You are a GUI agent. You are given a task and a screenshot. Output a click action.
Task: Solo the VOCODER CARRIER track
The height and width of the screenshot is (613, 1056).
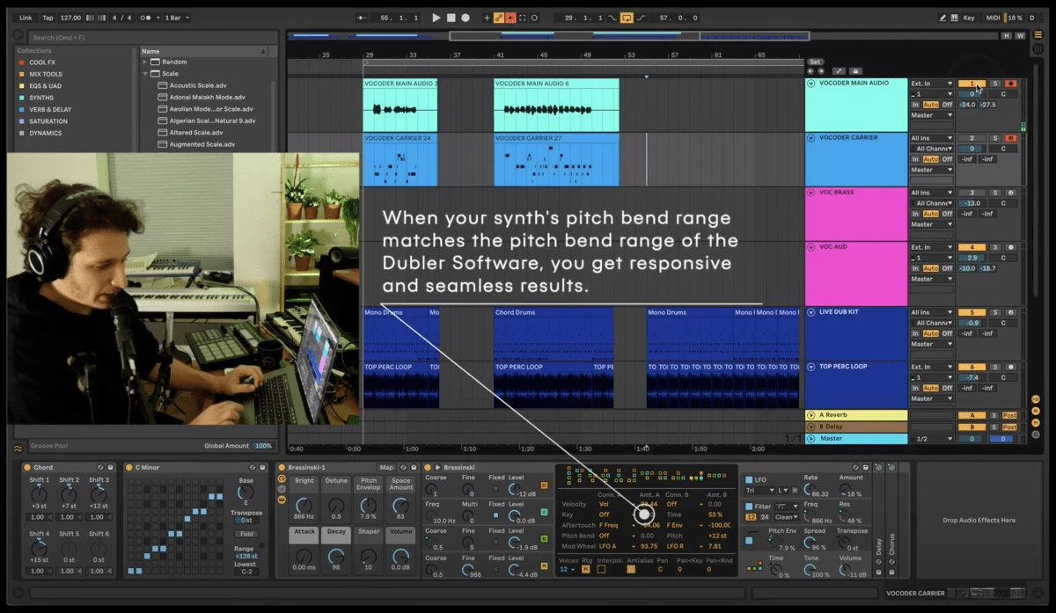pos(995,138)
